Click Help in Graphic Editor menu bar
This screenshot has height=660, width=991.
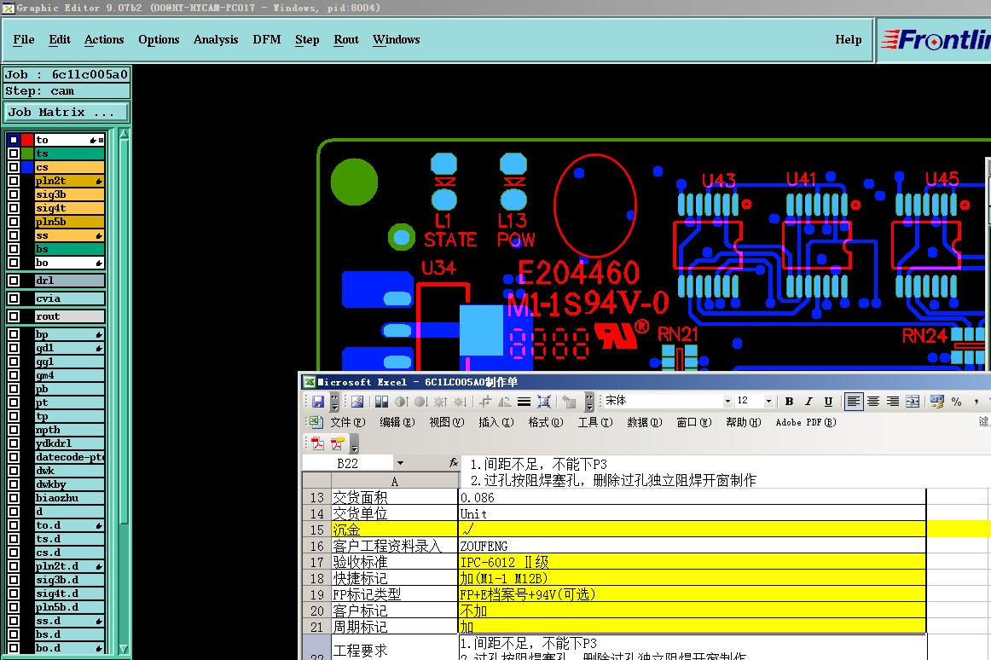[x=849, y=39]
